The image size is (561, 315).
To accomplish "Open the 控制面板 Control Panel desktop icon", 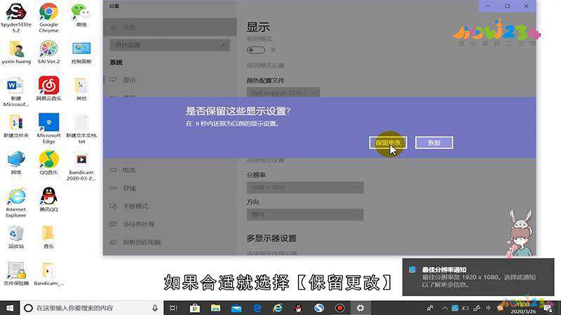I will coord(81,52).
